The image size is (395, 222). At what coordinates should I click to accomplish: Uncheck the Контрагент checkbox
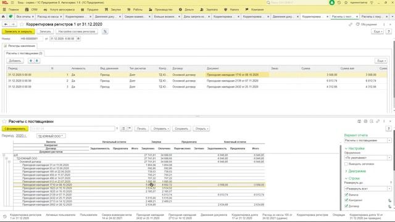point(346,200)
